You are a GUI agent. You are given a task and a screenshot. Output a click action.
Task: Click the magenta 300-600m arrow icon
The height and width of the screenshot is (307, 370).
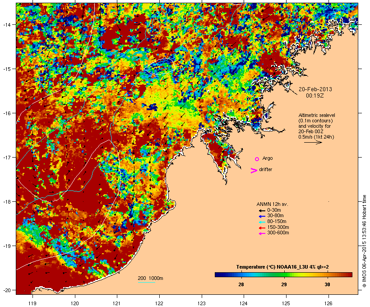pyautogui.click(x=262, y=233)
